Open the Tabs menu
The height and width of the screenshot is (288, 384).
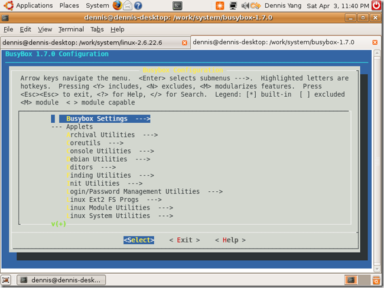coord(97,30)
